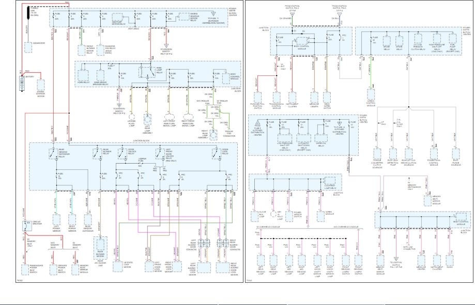Select the Left Front Door Lock Motor
Screen dimensions: 475x305
pyautogui.click(x=149, y=266)
